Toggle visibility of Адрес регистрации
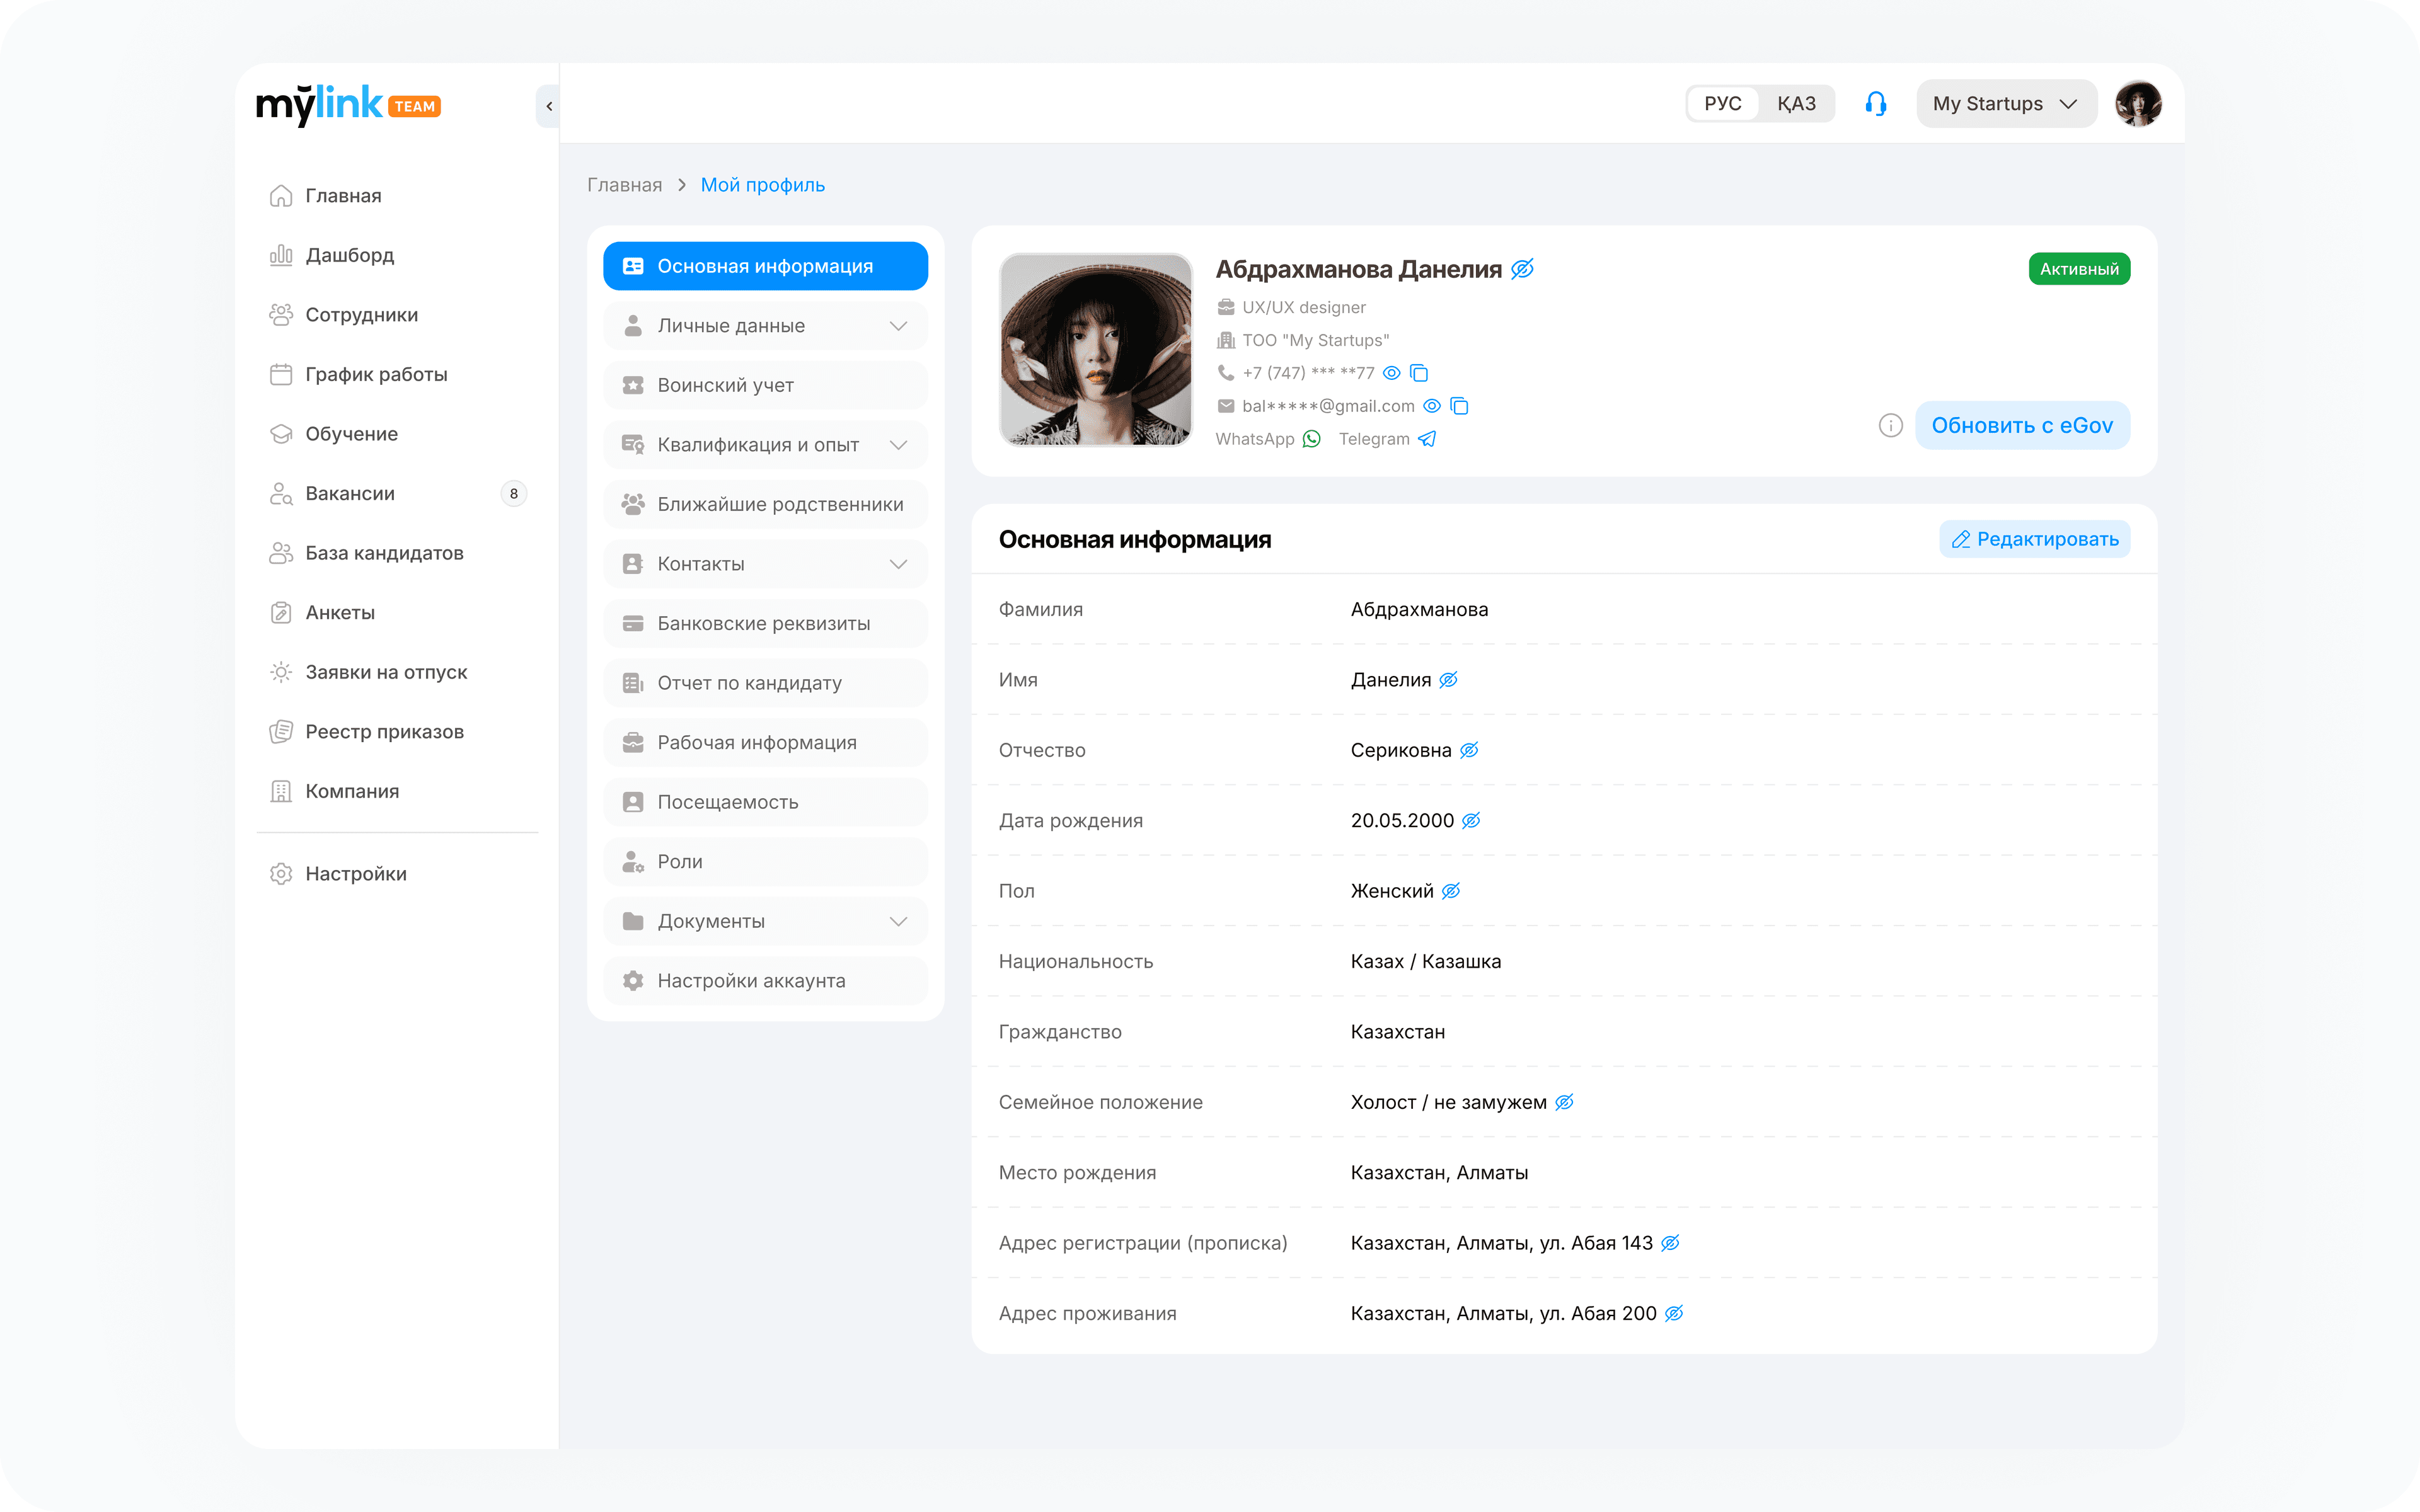Image resolution: width=2420 pixels, height=1512 pixels. click(x=1670, y=1243)
